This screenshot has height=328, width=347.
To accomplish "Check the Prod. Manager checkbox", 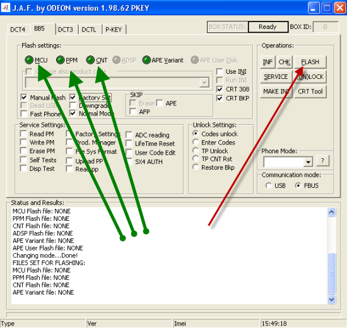I will click(69, 143).
